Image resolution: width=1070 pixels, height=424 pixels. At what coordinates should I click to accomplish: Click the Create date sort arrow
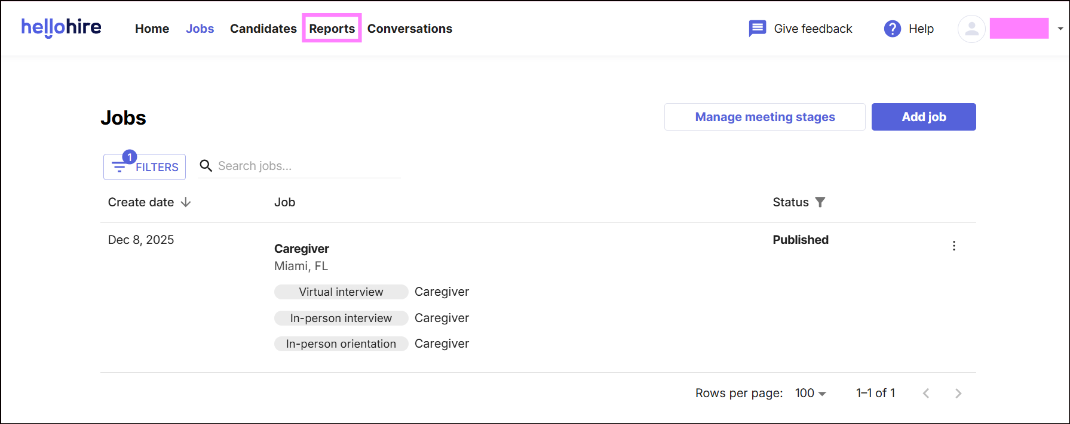point(186,202)
